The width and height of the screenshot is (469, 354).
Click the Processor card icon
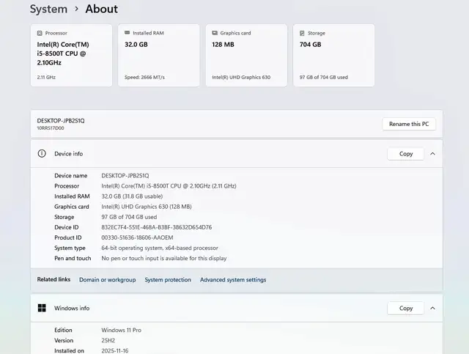click(x=40, y=33)
